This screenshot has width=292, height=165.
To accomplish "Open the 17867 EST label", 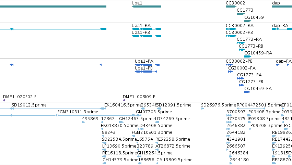I will tap(108, 119).
